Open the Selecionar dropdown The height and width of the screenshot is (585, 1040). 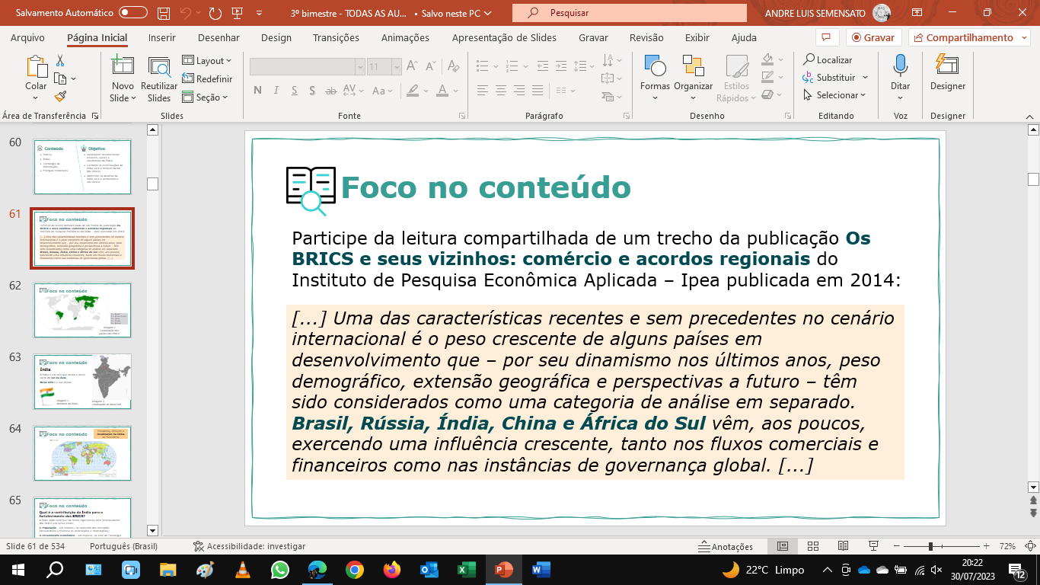pyautogui.click(x=835, y=95)
